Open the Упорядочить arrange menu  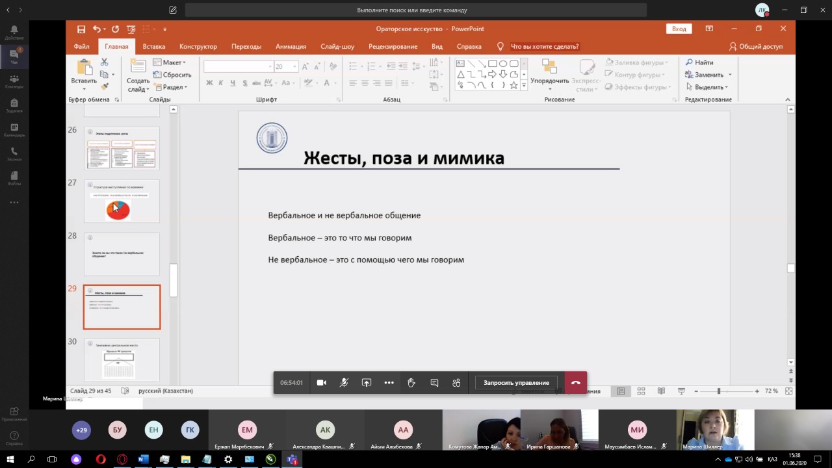550,76
